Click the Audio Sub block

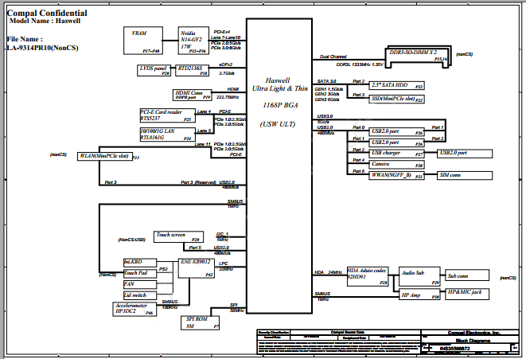[x=419, y=277]
